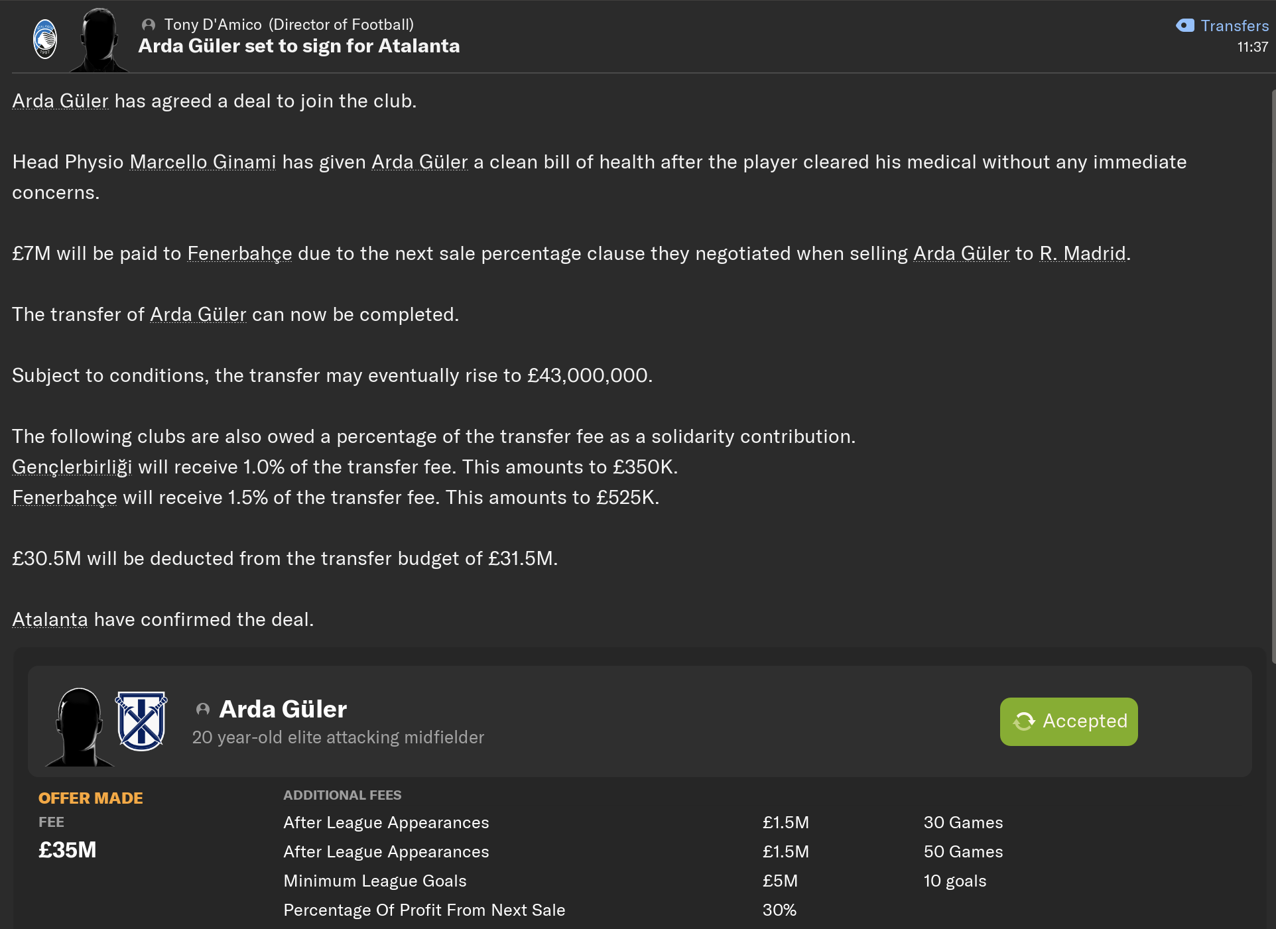1276x929 pixels.
Task: Click refresh arrows icon in Accepted button
Action: pyautogui.click(x=1024, y=721)
